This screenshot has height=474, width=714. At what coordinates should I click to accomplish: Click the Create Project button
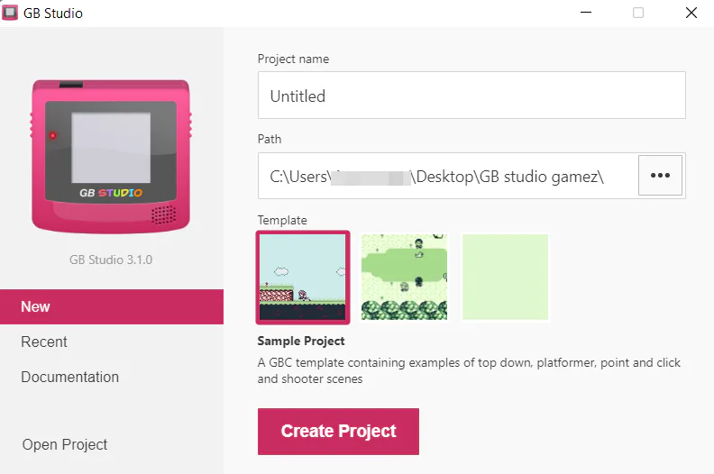(338, 432)
